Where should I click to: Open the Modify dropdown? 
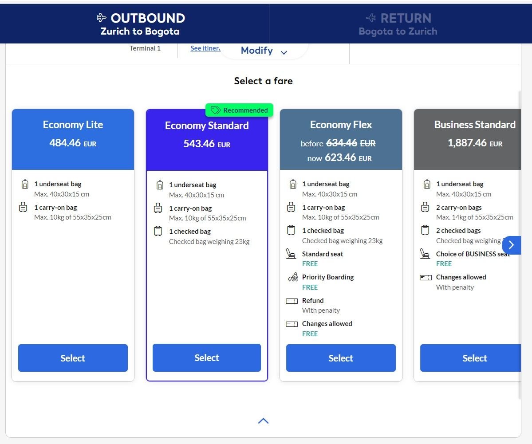pos(263,50)
